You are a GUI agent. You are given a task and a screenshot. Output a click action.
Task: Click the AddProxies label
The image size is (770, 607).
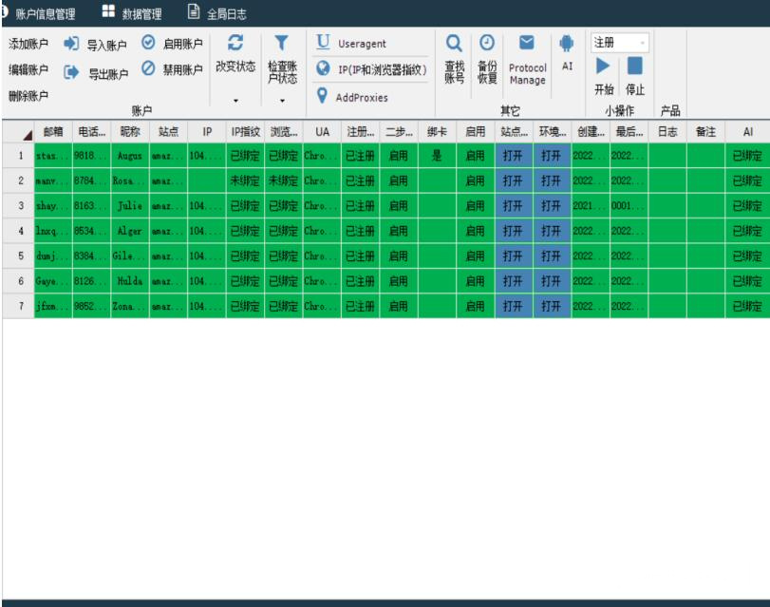tap(362, 97)
